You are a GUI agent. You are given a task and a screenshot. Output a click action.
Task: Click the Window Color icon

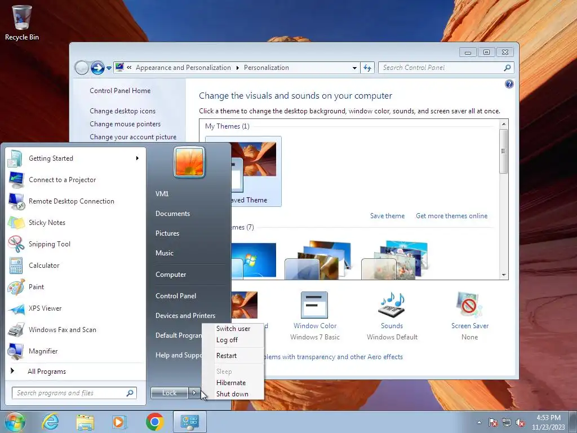click(x=314, y=305)
